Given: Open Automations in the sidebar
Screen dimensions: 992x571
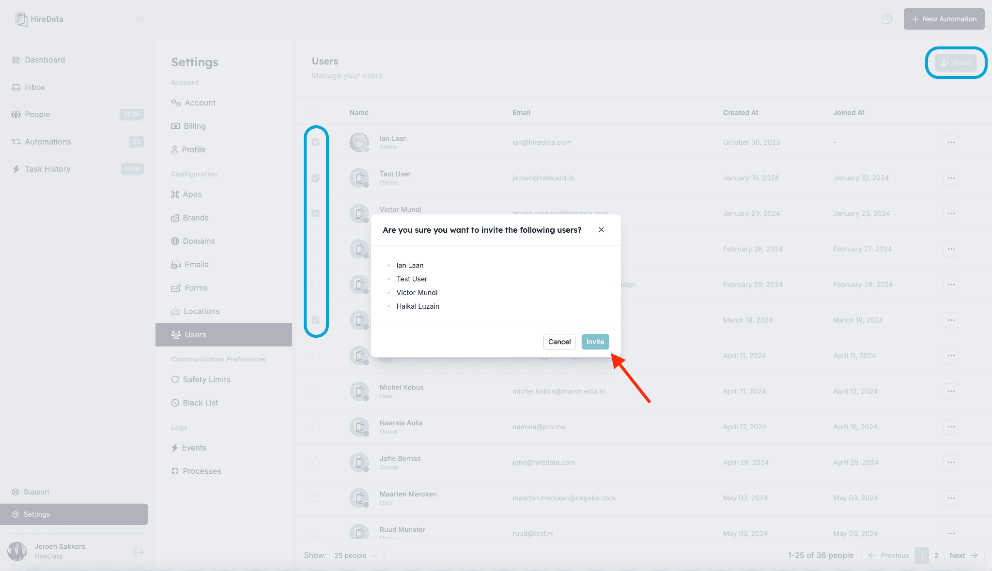Looking at the screenshot, I should tap(47, 142).
